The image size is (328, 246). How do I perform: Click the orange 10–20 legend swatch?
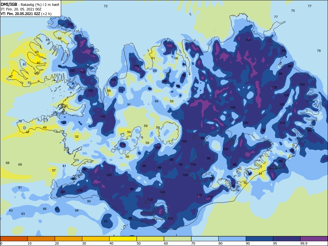coord(41,239)
